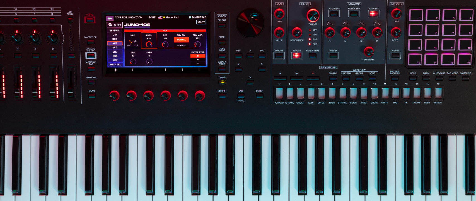
Task: Tap the back arrow on the touchscreen
Action: (x=110, y=18)
